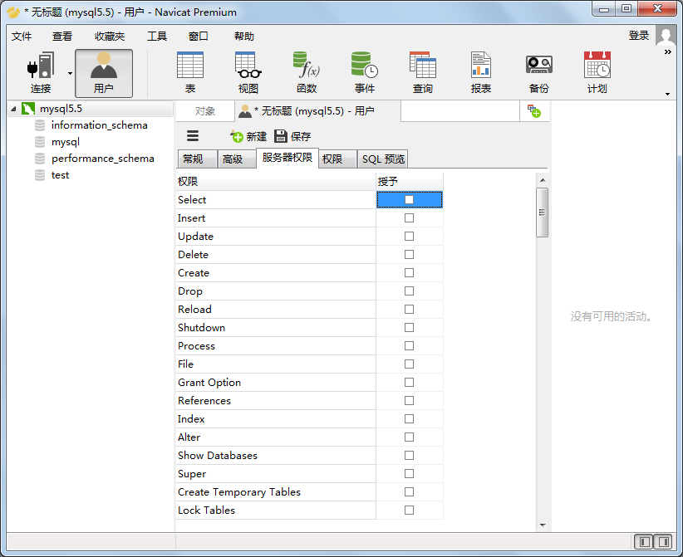Viewport: 683px width, 557px height.
Task: Click the performance_schema database icon
Action: pyautogui.click(x=40, y=159)
